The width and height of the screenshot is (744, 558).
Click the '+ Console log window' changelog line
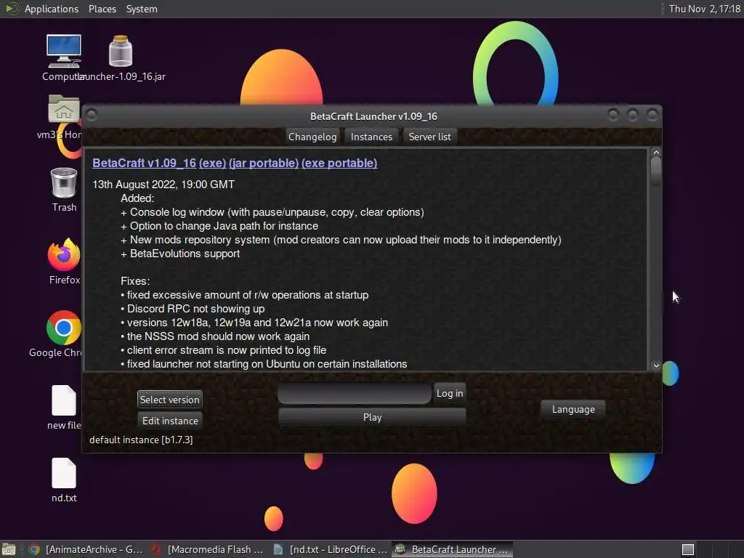tap(272, 213)
